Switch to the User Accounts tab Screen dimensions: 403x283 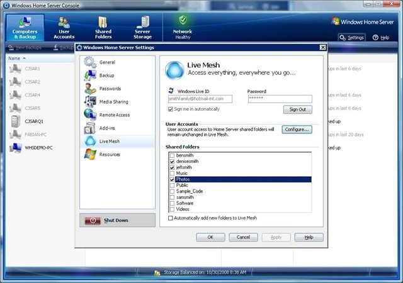click(64, 28)
